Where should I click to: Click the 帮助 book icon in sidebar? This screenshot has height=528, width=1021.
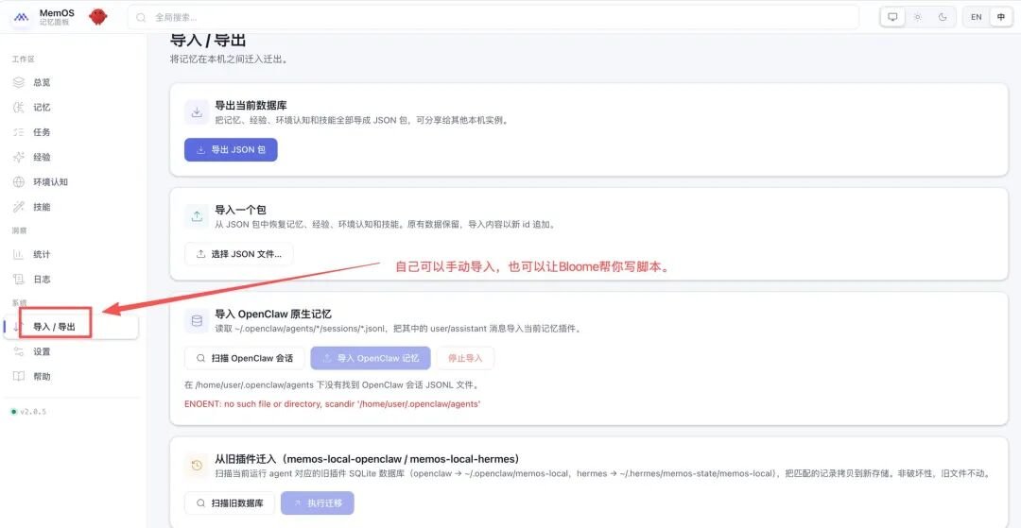[x=19, y=377]
